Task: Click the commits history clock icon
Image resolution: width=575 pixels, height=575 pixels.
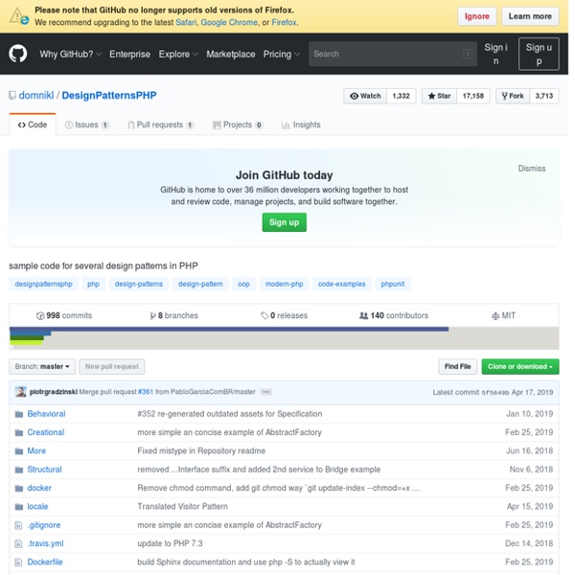Action: tap(40, 315)
